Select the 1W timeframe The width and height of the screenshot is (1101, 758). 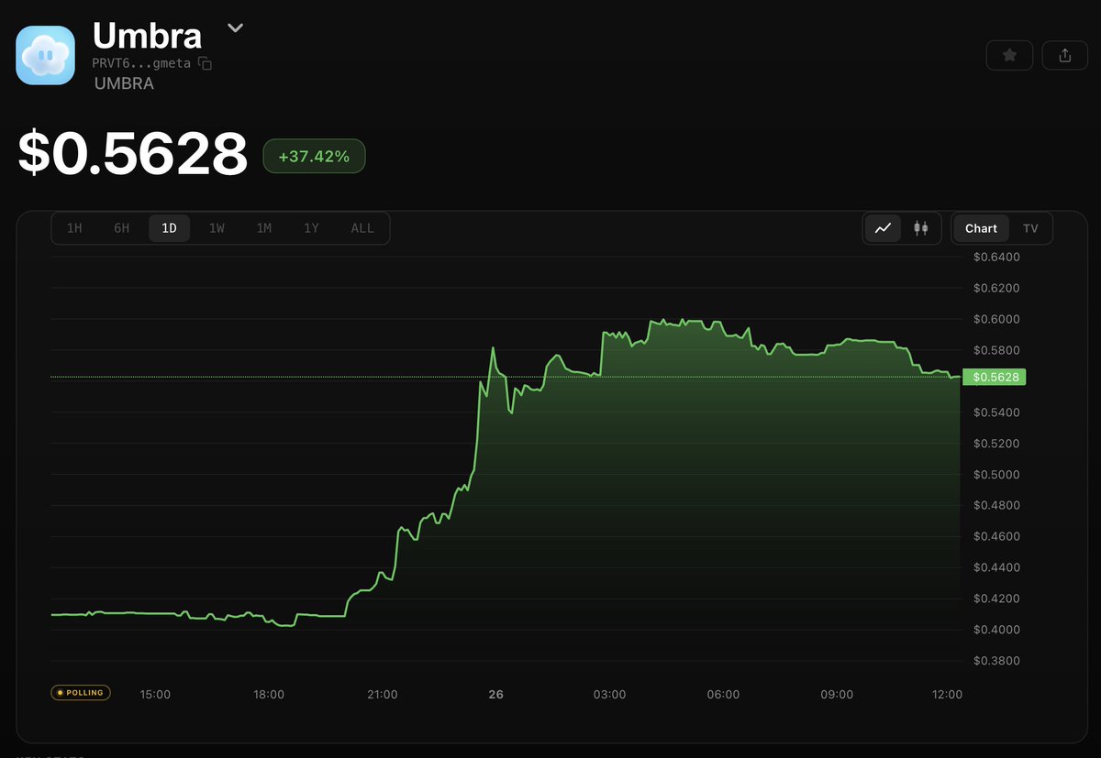tap(217, 228)
